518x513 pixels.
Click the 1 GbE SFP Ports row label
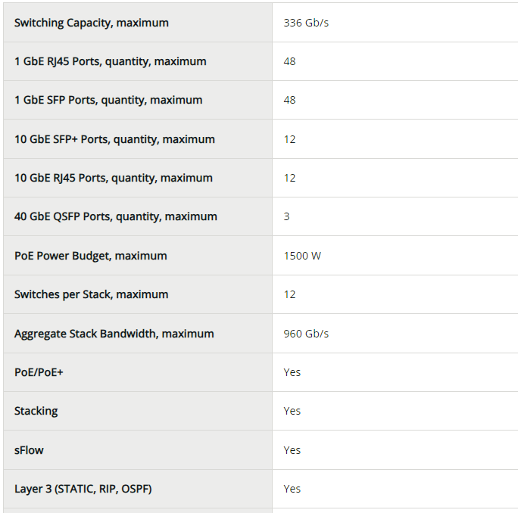click(x=108, y=100)
